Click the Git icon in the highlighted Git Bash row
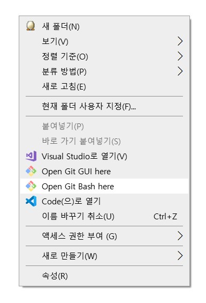 coord(31,186)
